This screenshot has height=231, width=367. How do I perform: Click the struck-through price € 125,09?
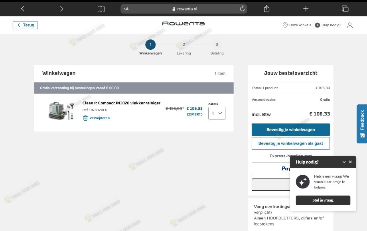175,108
